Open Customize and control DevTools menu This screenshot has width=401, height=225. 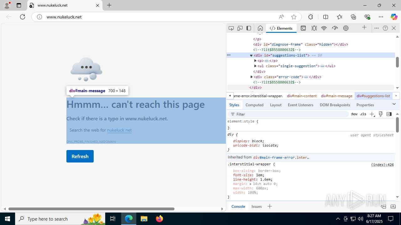377,28
